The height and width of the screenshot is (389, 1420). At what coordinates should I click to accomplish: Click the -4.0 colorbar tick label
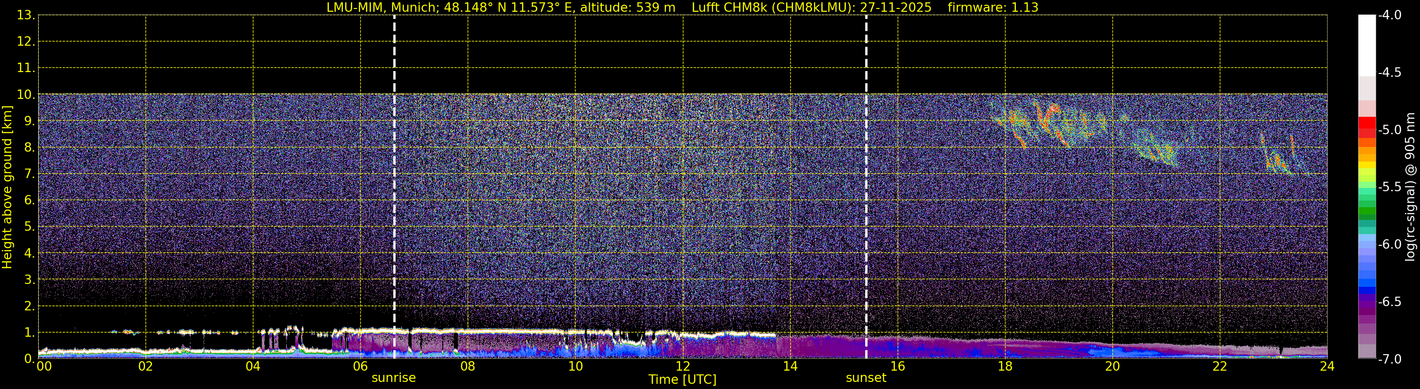[1389, 16]
